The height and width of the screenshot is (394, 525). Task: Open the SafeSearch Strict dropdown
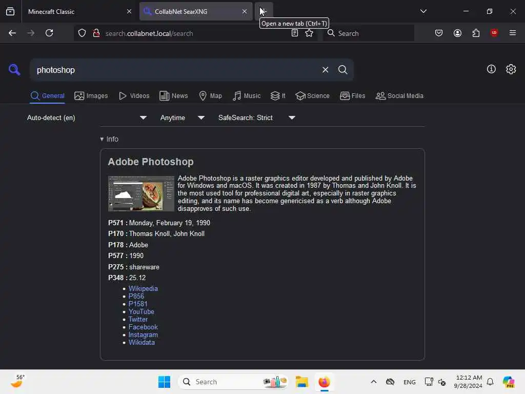(257, 117)
